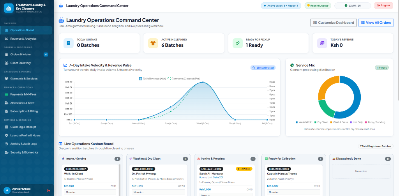Click the Security & Biometrics icon
Image resolution: width=399 pixels, height=196 pixels.
click(x=6, y=152)
